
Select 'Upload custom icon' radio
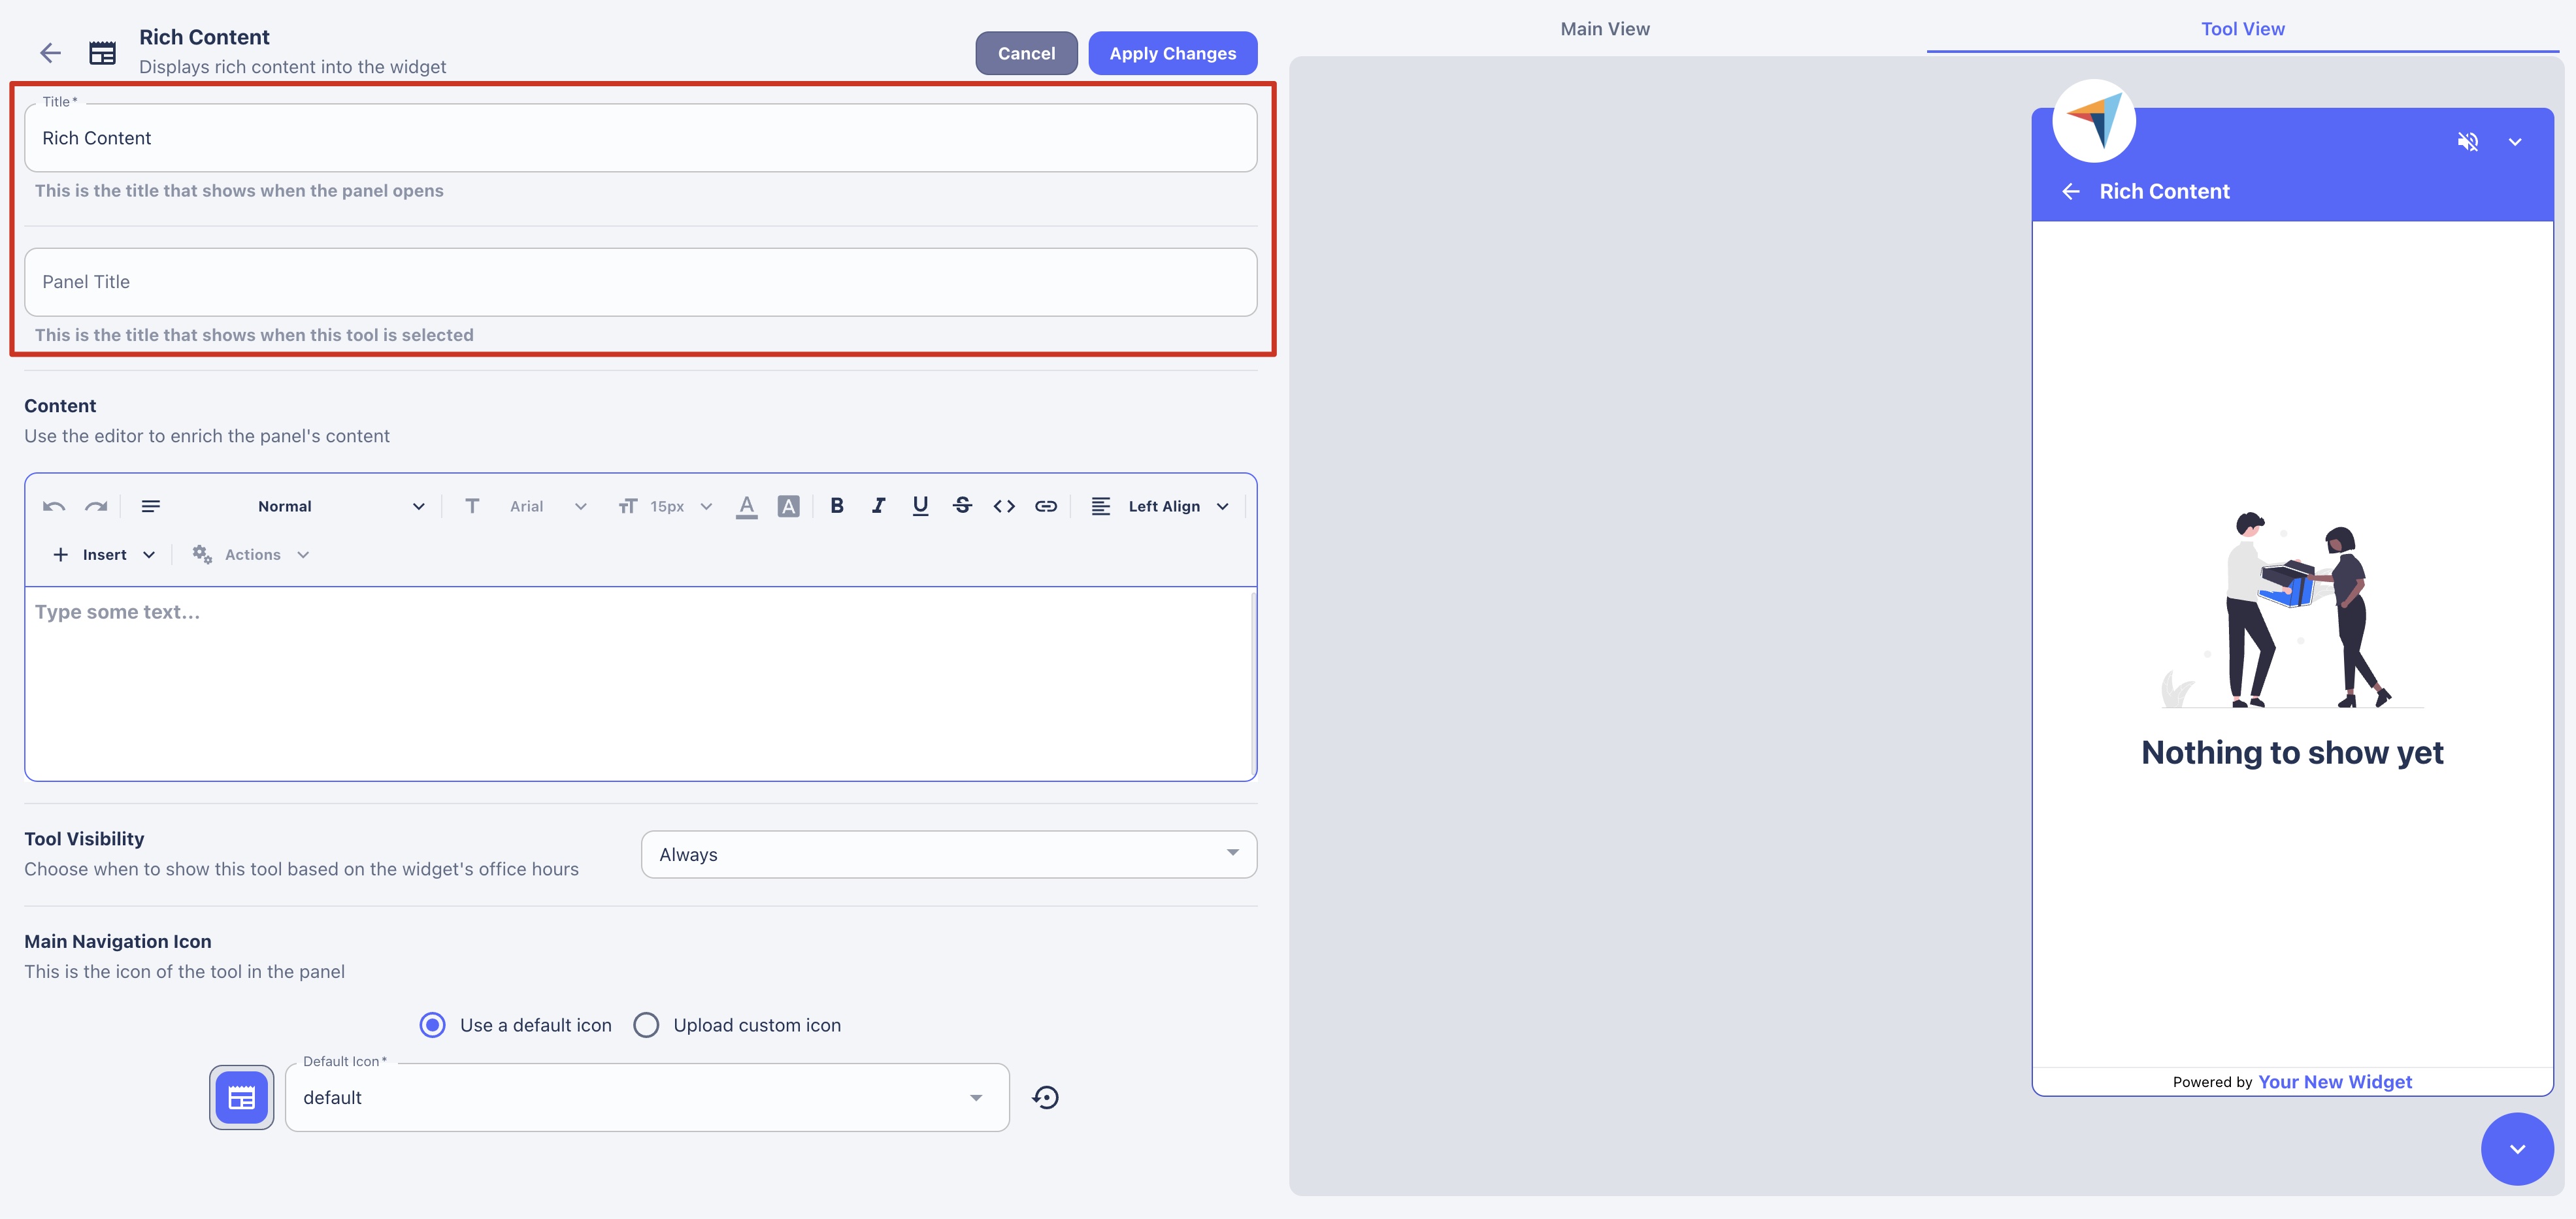click(646, 1025)
